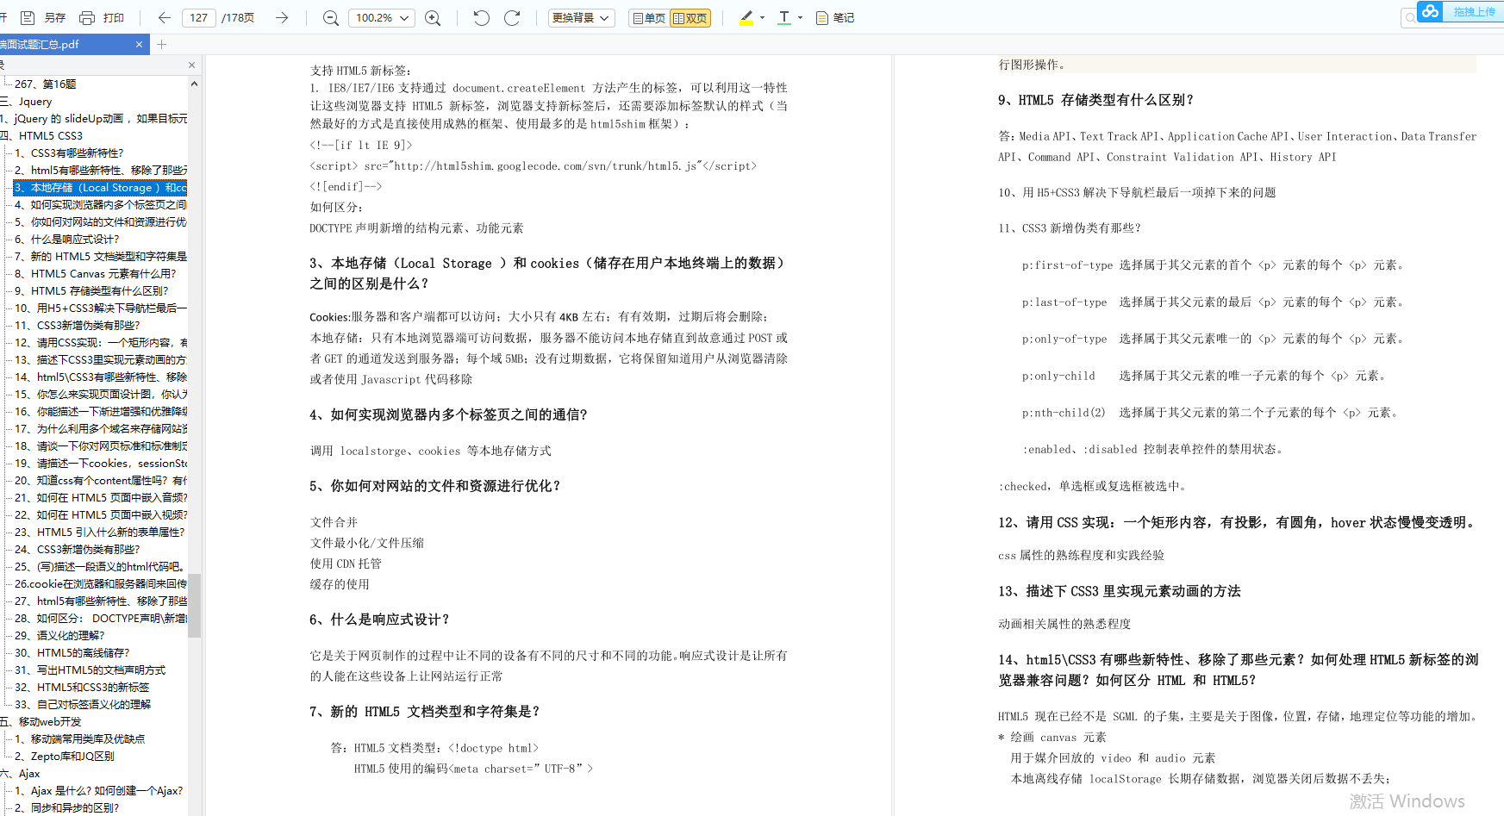Viewport: 1504px width, 816px height.
Task: Open a new tab with the plus button
Action: (x=161, y=44)
